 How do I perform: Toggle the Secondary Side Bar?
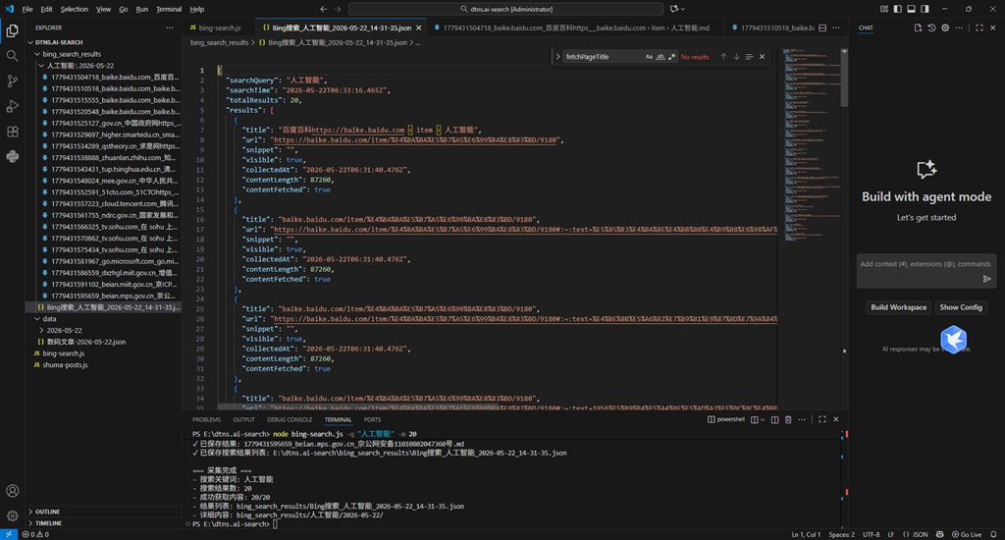click(925, 9)
